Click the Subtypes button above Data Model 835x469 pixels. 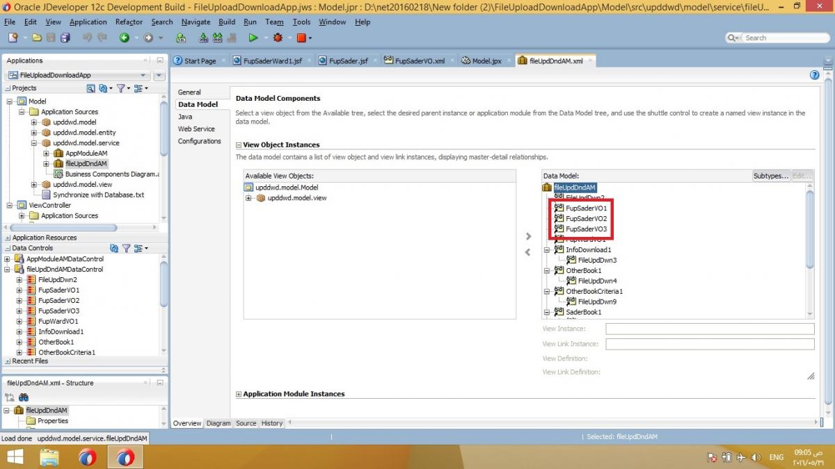point(770,176)
